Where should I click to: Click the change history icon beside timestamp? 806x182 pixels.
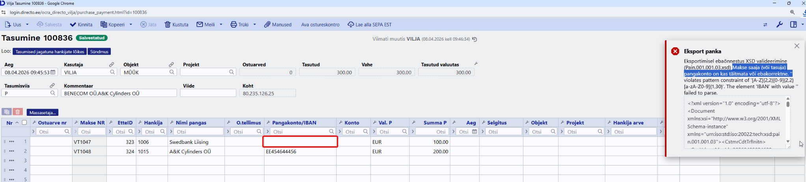(475, 39)
